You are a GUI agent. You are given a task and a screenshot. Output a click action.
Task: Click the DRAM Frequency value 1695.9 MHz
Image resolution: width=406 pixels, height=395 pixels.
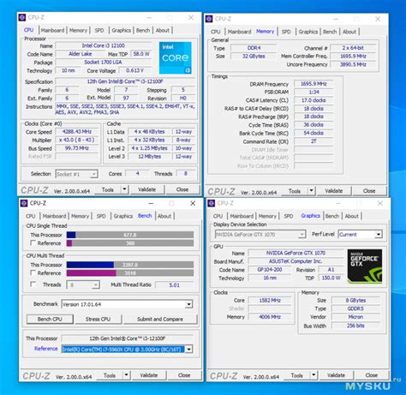(313, 84)
